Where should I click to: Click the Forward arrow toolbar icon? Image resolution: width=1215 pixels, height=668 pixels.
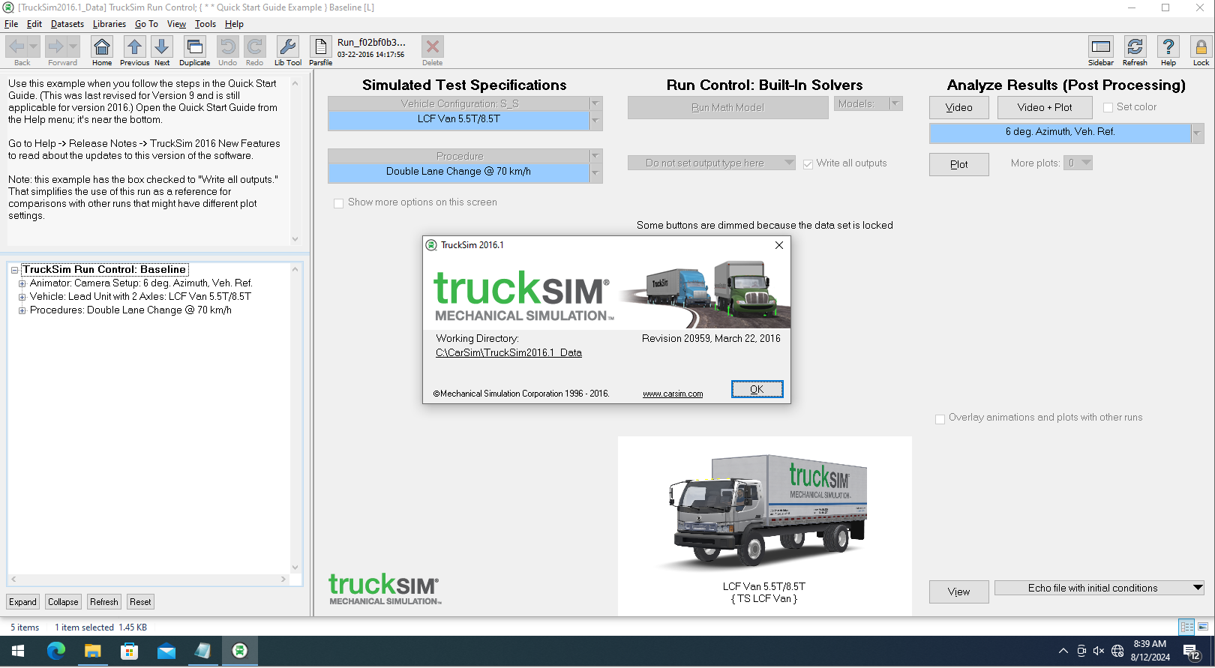pyautogui.click(x=56, y=47)
